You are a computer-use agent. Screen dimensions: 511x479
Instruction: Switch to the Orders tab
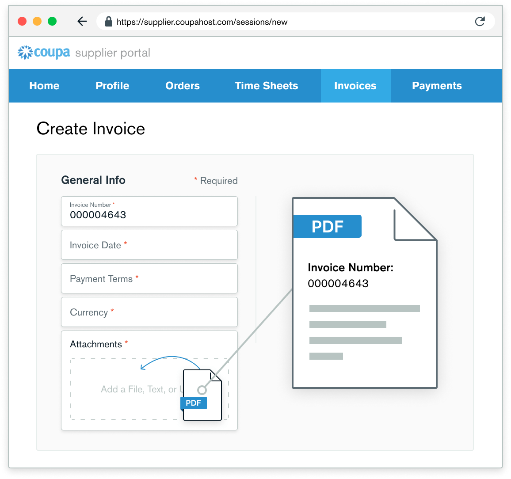coord(183,86)
